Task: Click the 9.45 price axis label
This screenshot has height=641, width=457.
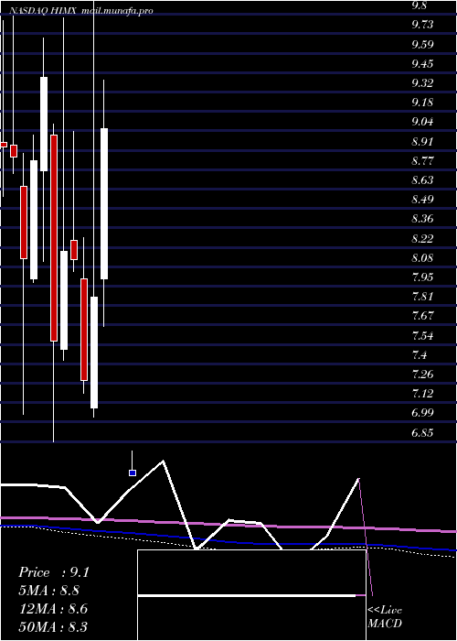Action: pos(422,64)
